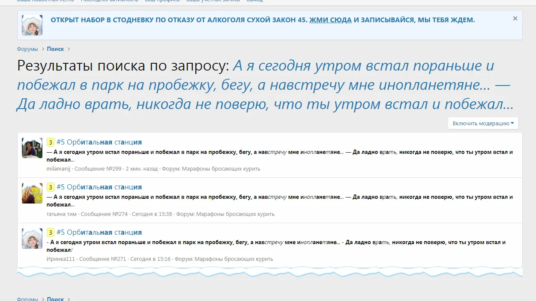Click the avatar image in the announcement banner
Screen dimensions: 536x301
point(32,25)
